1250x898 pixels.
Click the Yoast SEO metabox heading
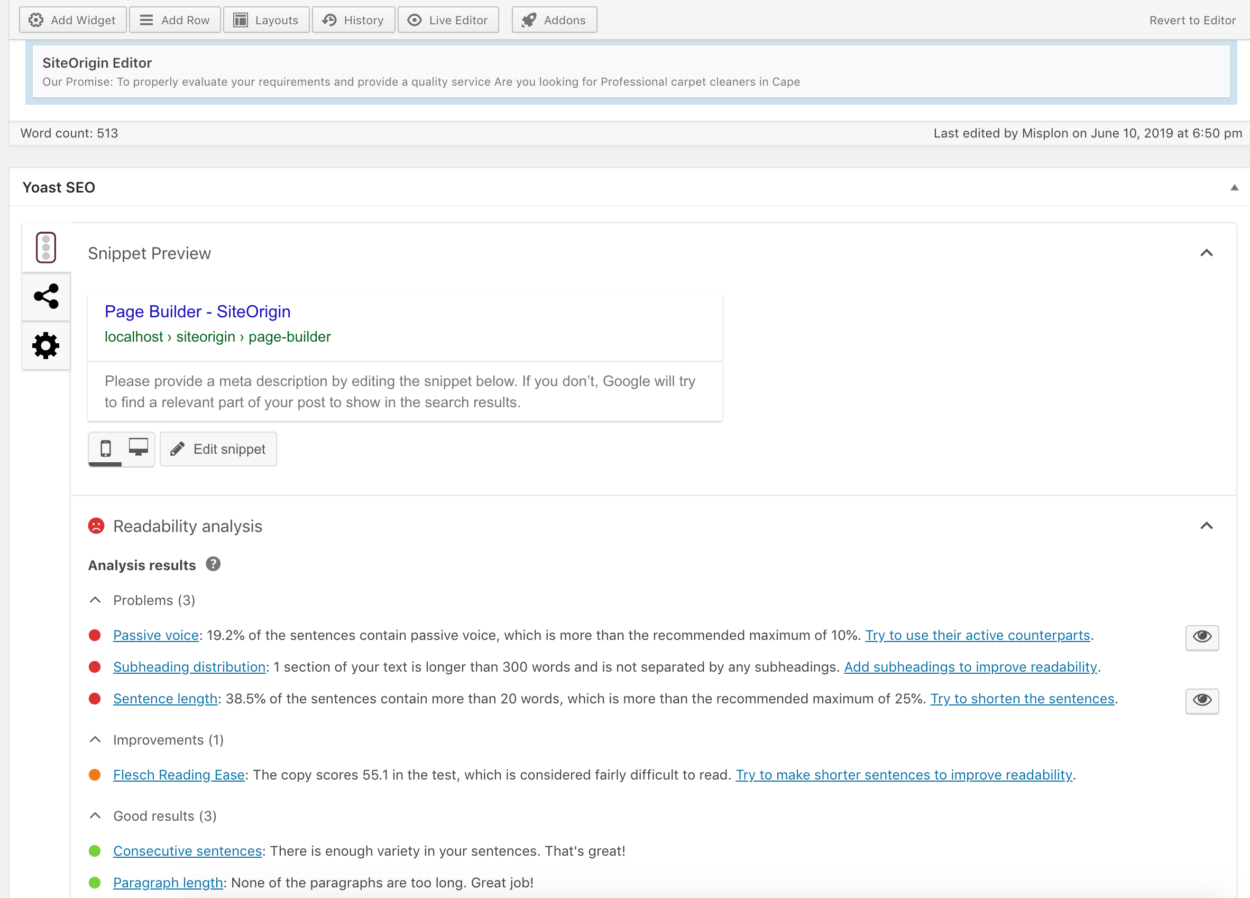(59, 187)
